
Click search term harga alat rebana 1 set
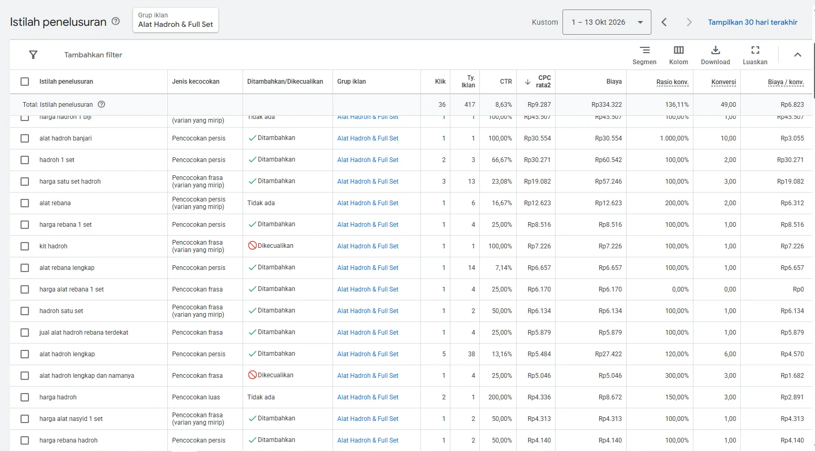[x=72, y=289]
